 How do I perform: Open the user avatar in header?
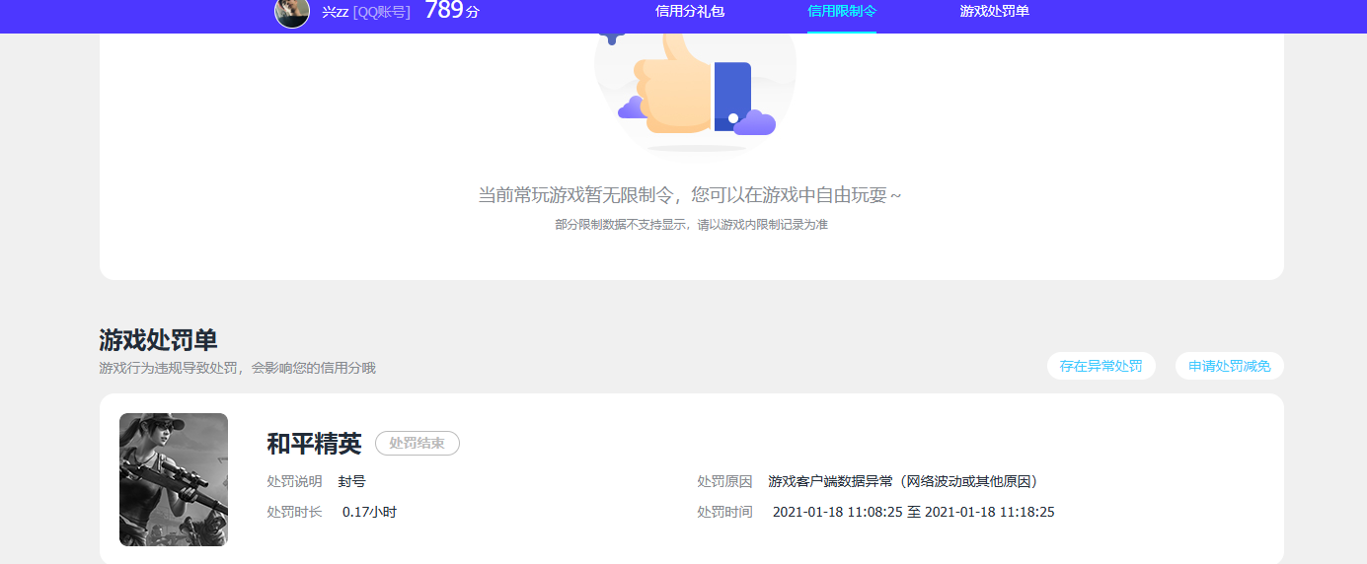tap(292, 12)
